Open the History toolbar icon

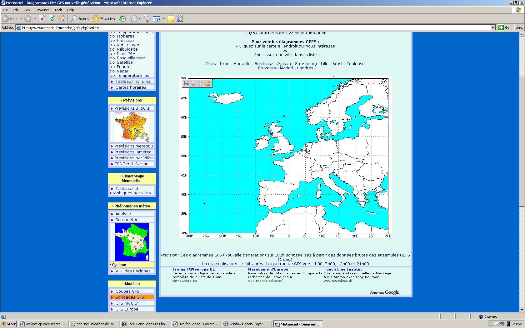[122, 19]
